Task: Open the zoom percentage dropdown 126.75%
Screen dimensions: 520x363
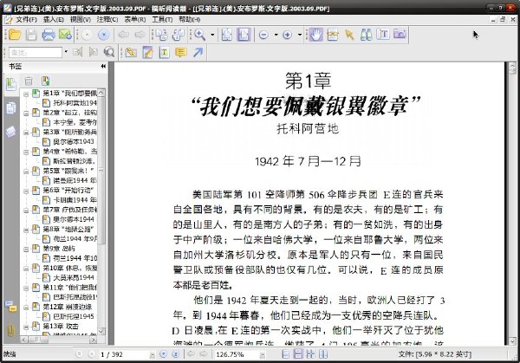Action: (263, 354)
